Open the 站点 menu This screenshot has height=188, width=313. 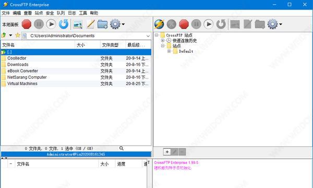pyautogui.click(x=39, y=13)
